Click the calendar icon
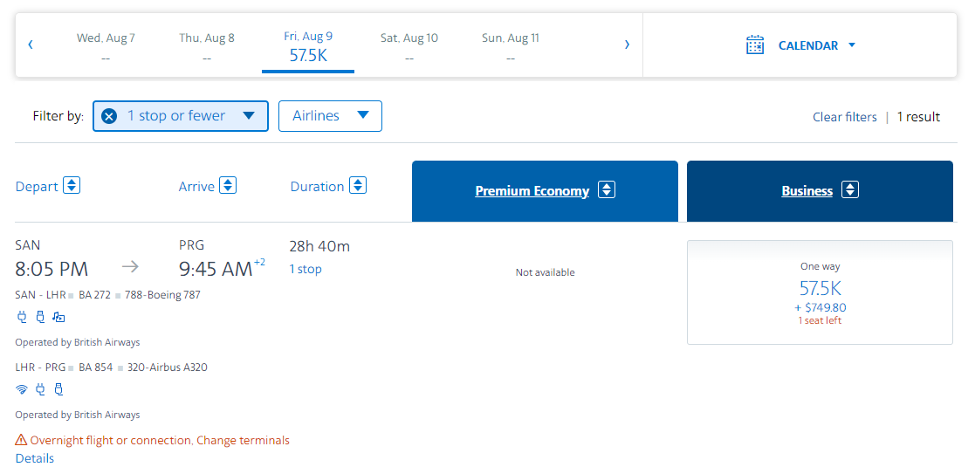This screenshot has width=975, height=467. [755, 45]
